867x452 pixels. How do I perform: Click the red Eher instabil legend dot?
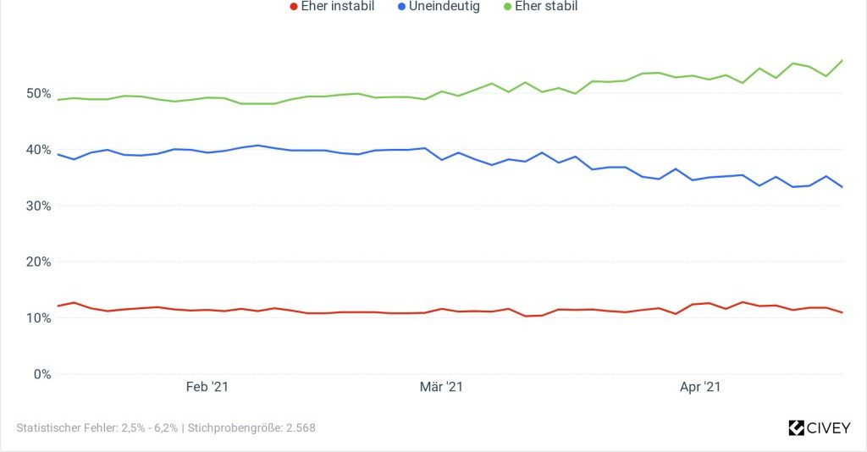pos(293,6)
